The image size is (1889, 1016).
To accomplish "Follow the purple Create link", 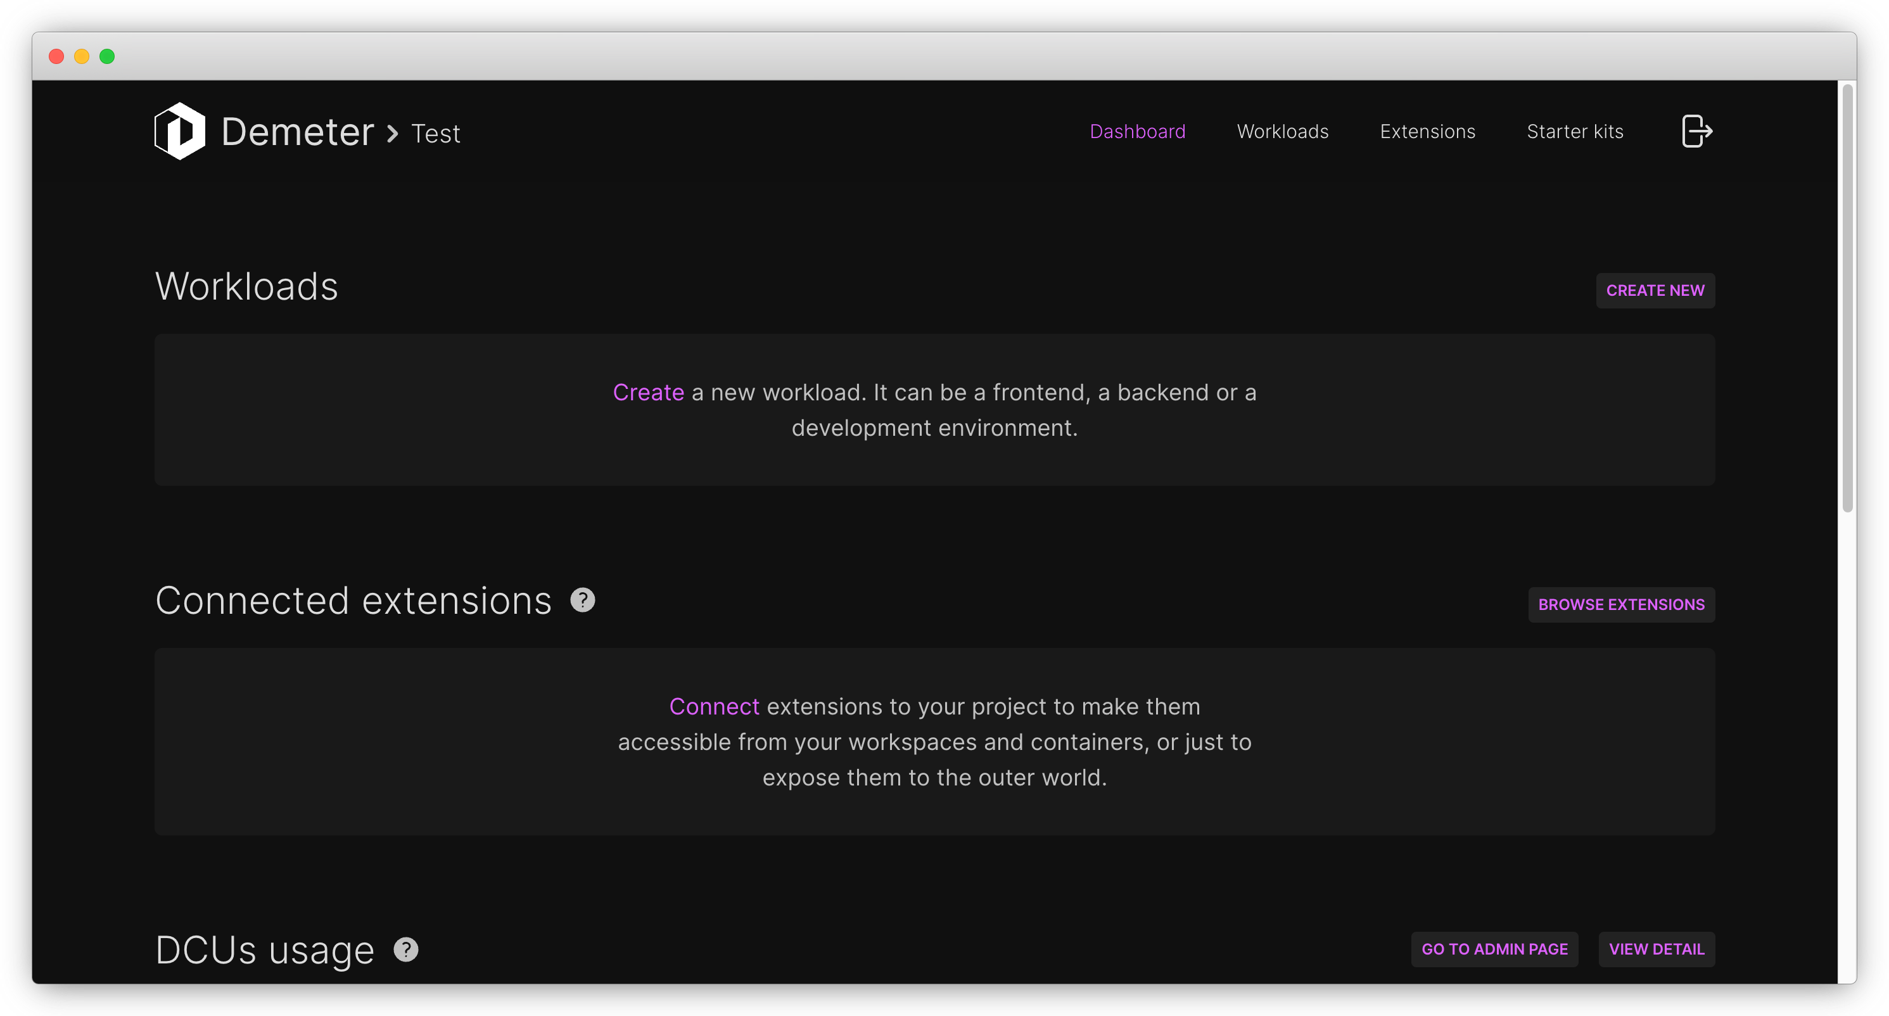I will (x=648, y=392).
